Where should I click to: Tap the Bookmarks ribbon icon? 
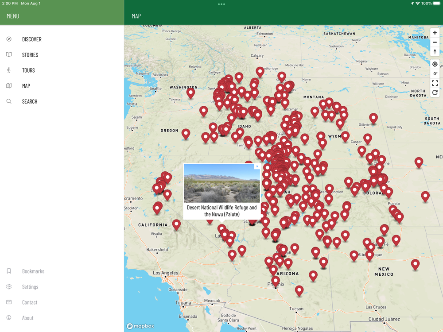tap(9, 271)
